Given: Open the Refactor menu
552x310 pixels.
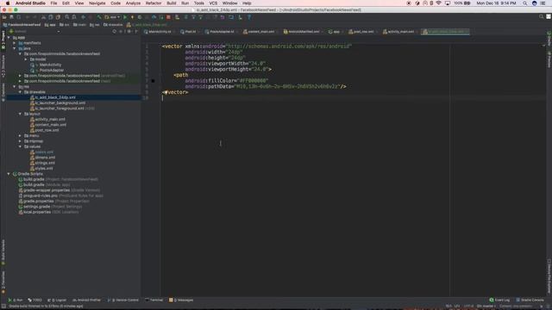Looking at the screenshot, I should 154,3.
